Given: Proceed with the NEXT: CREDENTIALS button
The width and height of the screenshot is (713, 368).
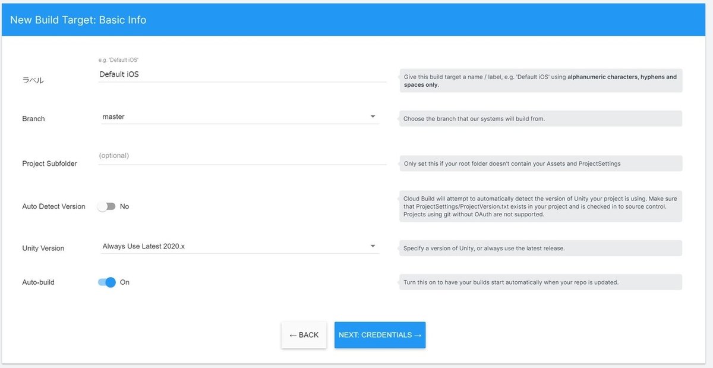Looking at the screenshot, I should tap(380, 335).
